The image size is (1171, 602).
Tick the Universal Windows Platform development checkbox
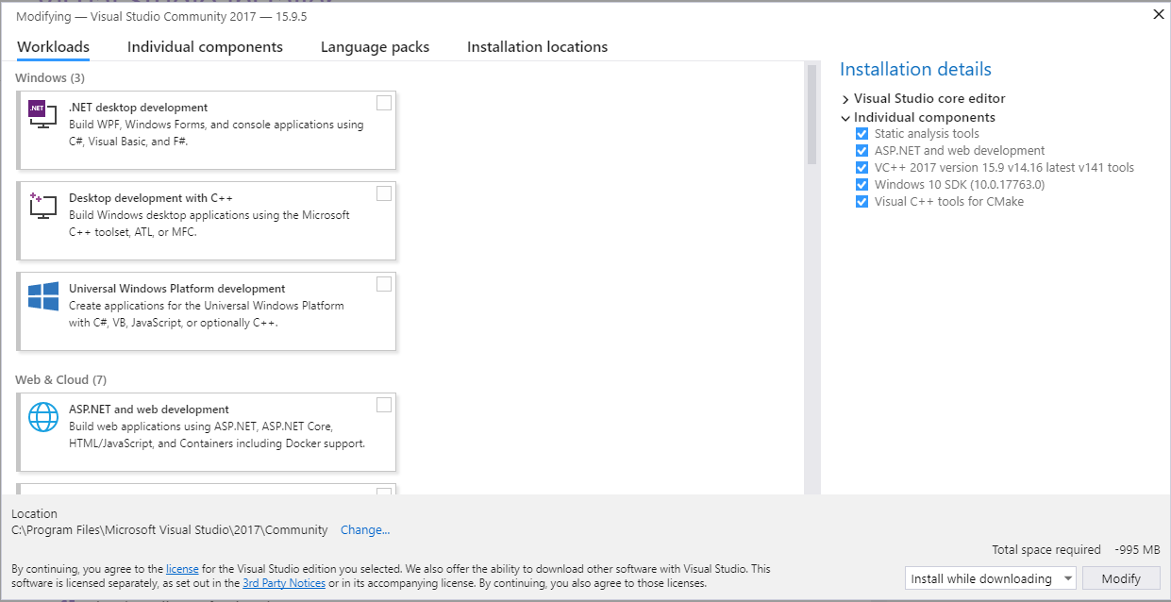384,284
